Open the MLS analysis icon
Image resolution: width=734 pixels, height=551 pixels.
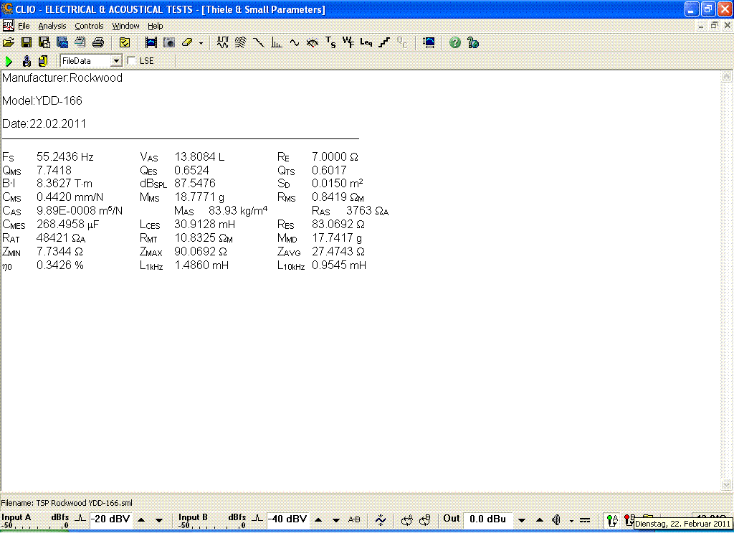222,42
